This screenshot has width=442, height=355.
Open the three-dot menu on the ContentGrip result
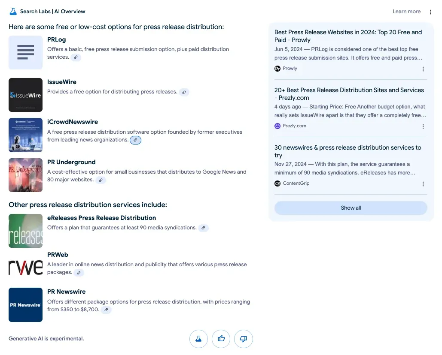click(x=423, y=184)
